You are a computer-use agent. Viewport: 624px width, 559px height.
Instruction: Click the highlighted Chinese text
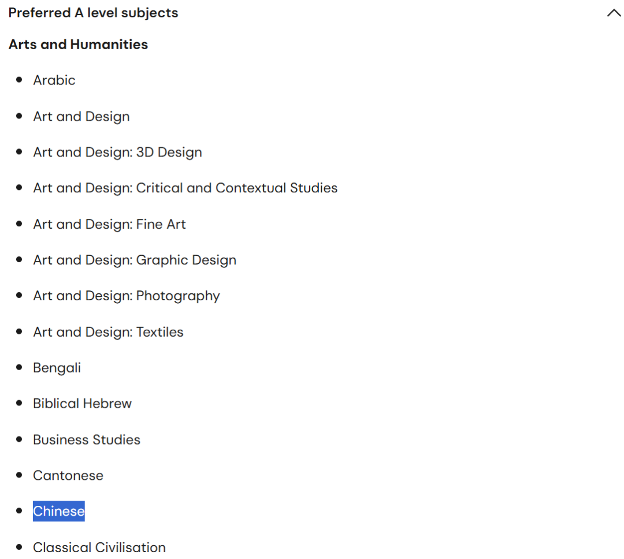[x=59, y=511]
